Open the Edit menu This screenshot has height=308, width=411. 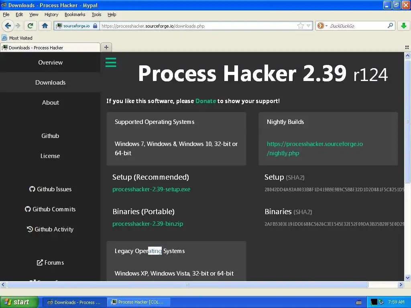19,14
